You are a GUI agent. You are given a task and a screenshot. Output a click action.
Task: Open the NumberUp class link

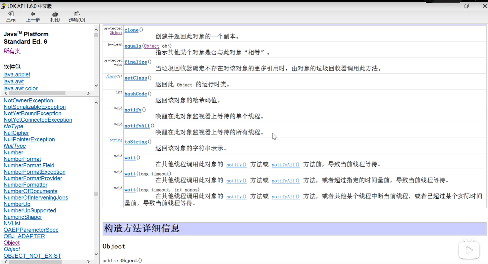17,204
